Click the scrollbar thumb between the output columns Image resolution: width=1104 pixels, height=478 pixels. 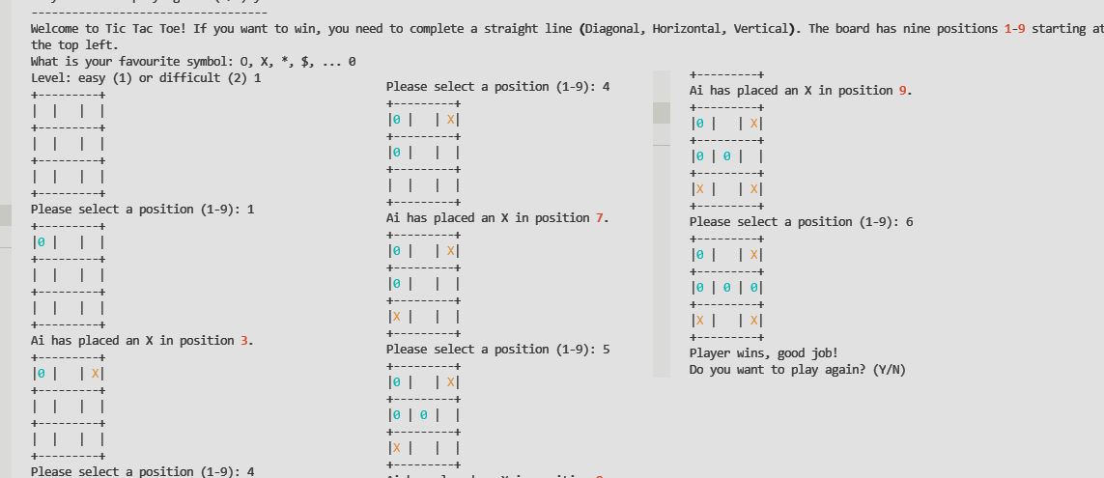(662, 113)
